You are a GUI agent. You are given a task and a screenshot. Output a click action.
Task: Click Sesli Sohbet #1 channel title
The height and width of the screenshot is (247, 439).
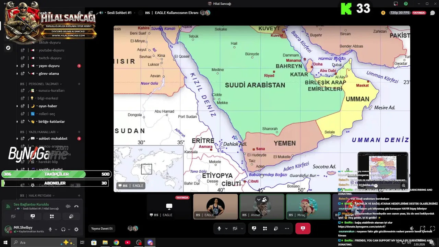[x=119, y=13]
